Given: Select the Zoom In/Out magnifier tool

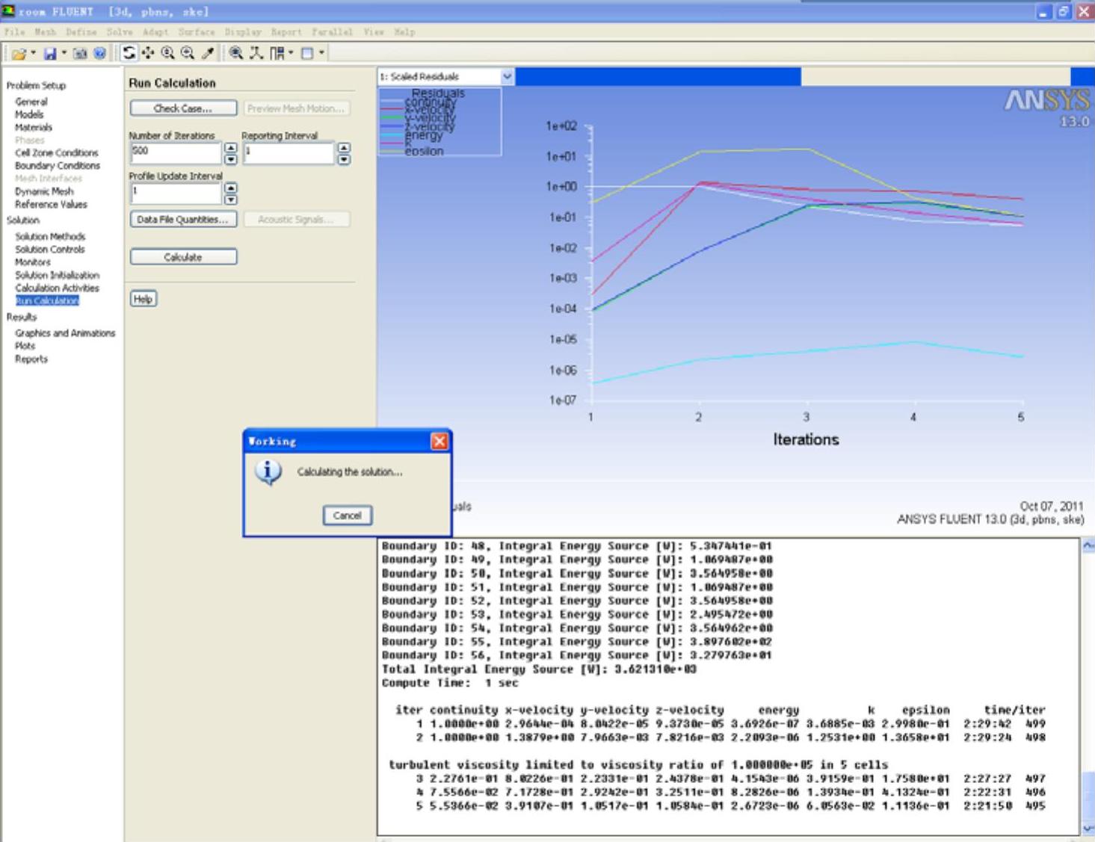Looking at the screenshot, I should (x=168, y=53).
